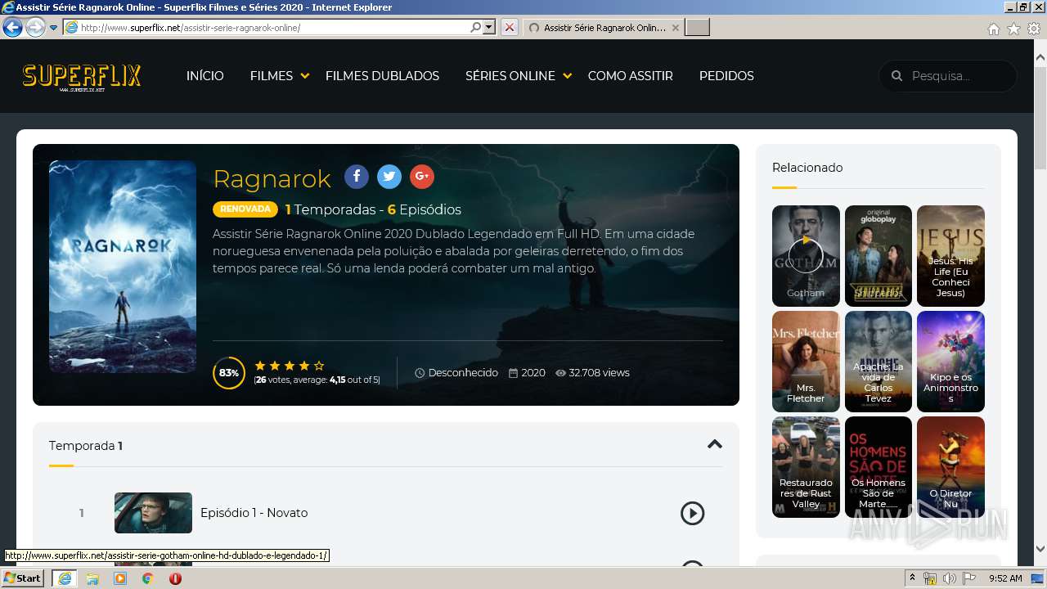Open media player from the taskbar
The image size is (1047, 589).
(120, 578)
